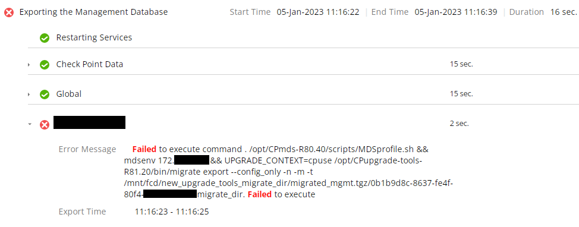
Task: Click the Duration 16 sec. value
Action: [563, 12]
